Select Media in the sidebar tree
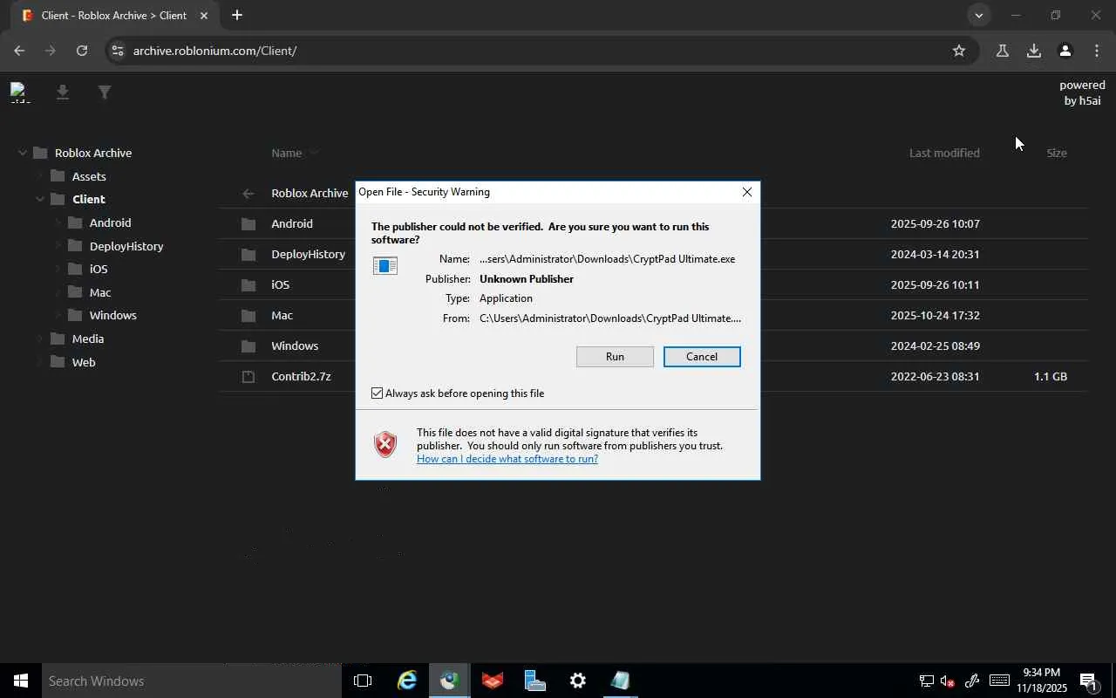The image size is (1116, 698). [88, 339]
